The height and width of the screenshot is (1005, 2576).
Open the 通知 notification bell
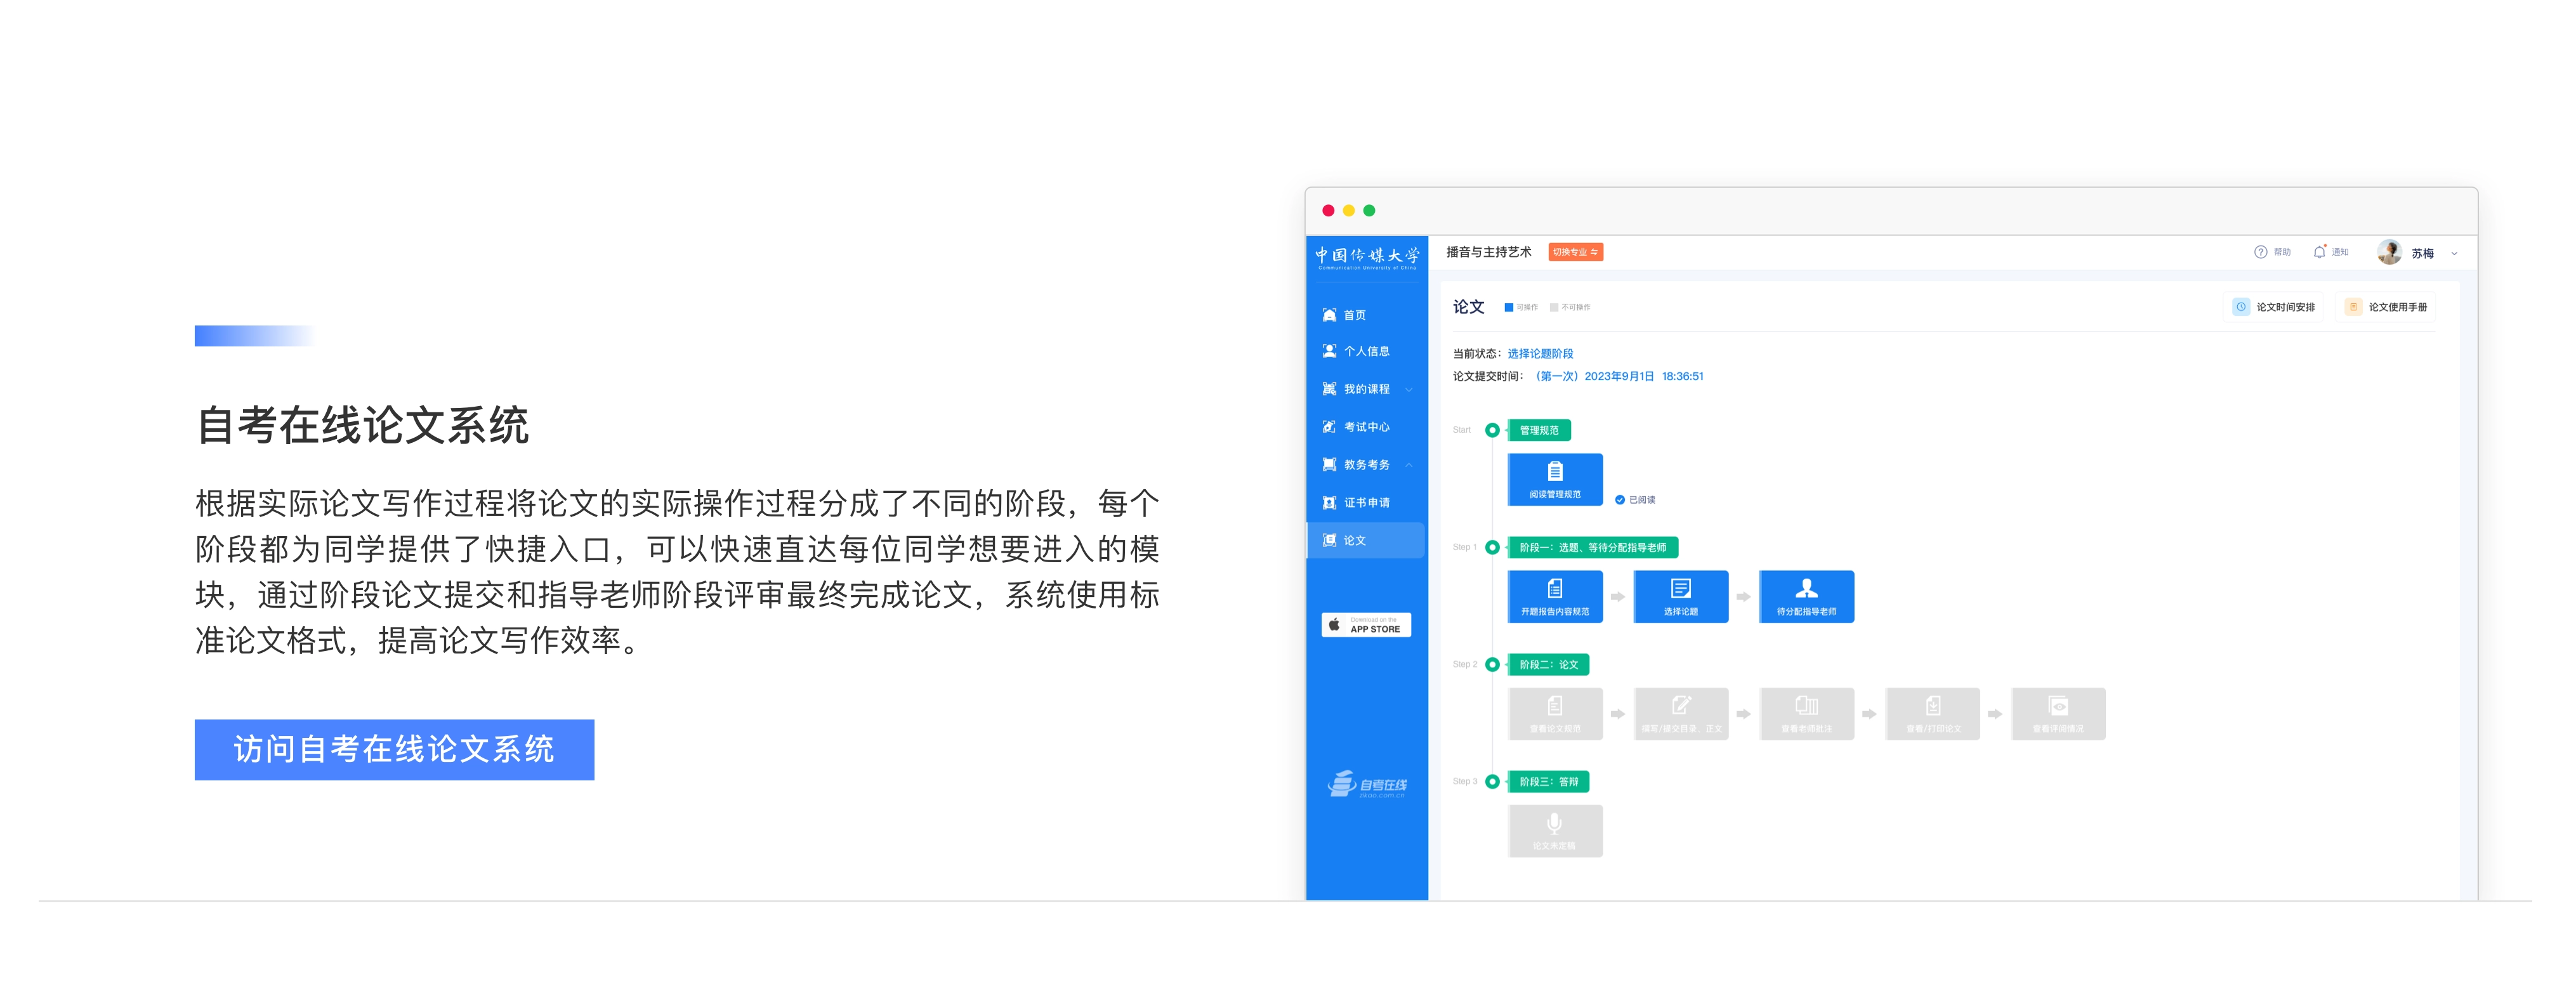tap(2319, 252)
